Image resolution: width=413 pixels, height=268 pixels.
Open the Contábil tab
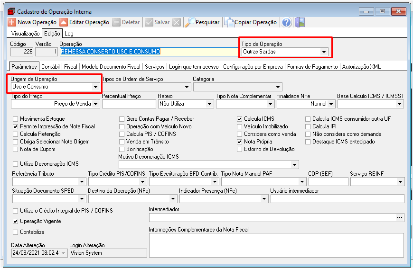[50, 67]
